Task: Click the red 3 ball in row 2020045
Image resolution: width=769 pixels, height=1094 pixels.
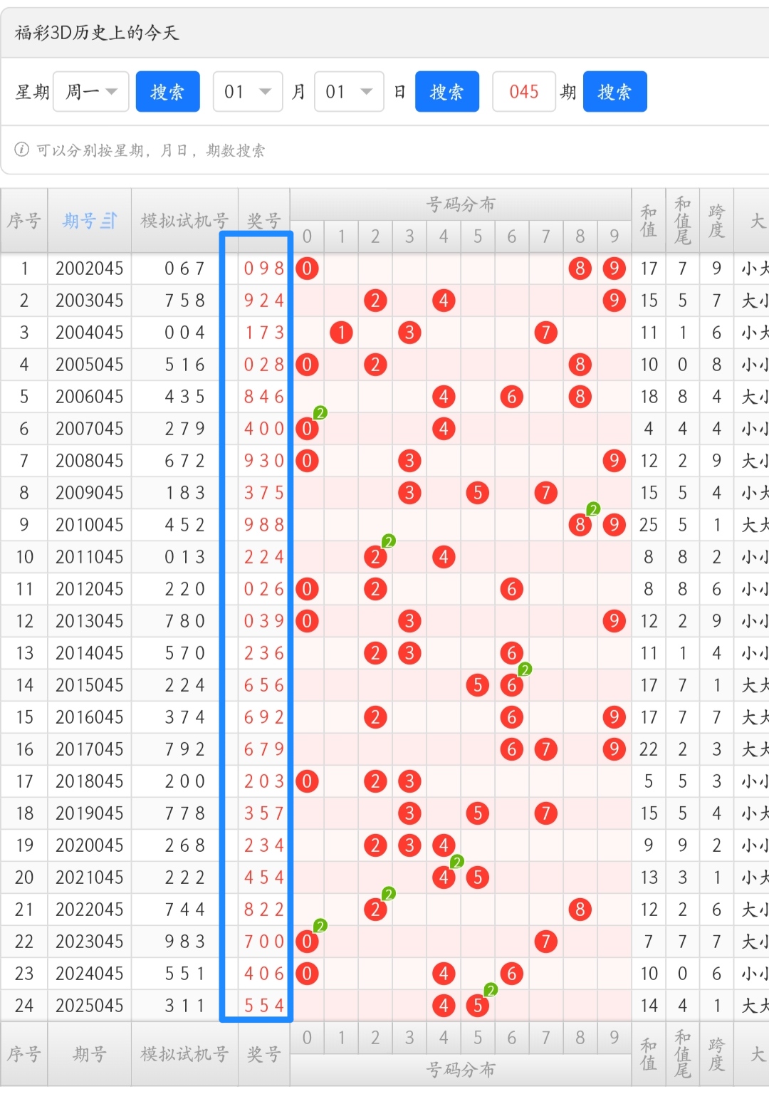Action: pos(409,845)
